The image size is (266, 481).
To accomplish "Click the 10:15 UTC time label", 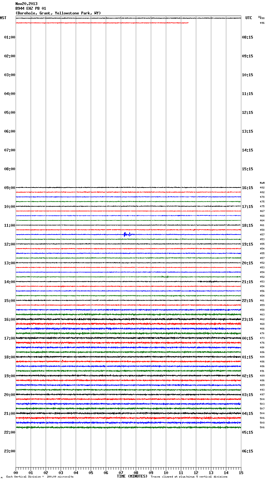I will 248,75.
